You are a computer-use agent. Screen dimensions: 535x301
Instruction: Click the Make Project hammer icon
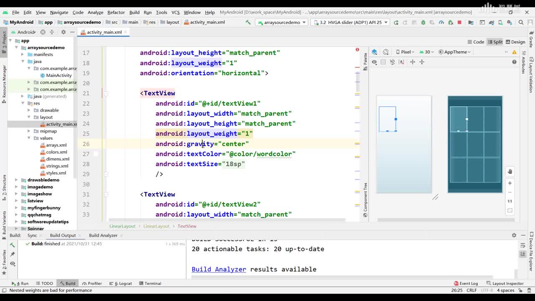(248, 22)
